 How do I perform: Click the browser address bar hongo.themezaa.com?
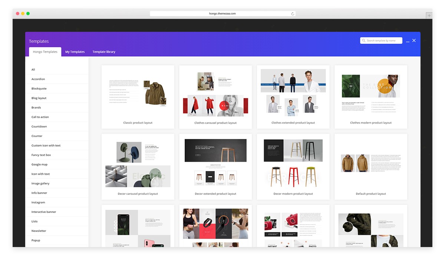[222, 14]
